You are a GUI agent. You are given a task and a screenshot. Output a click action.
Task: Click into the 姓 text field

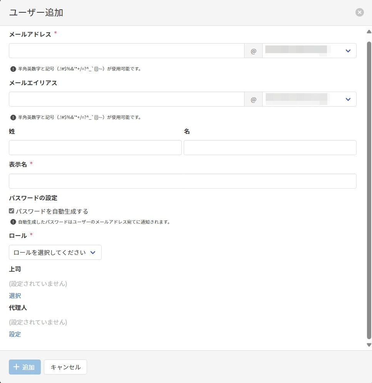point(95,148)
